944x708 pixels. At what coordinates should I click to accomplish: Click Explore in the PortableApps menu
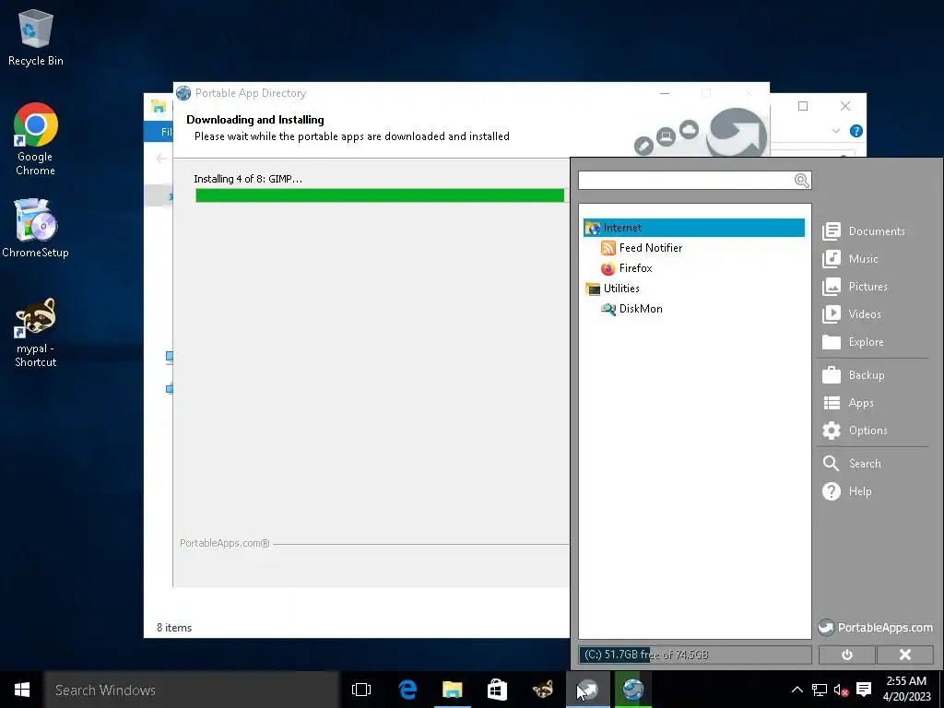[853, 342]
